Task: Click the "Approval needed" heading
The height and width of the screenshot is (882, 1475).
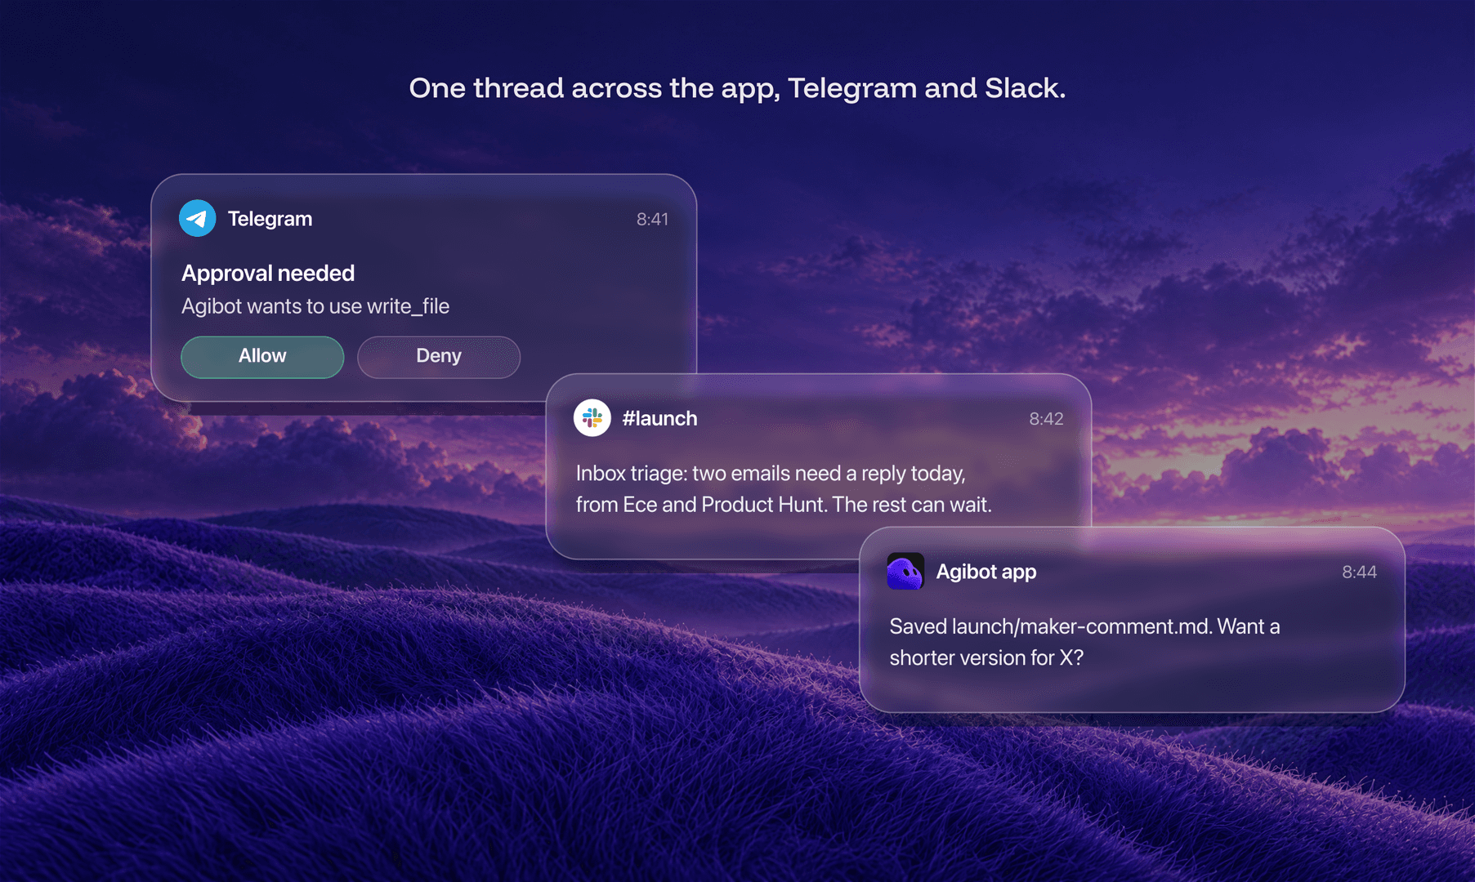Action: coord(268,273)
